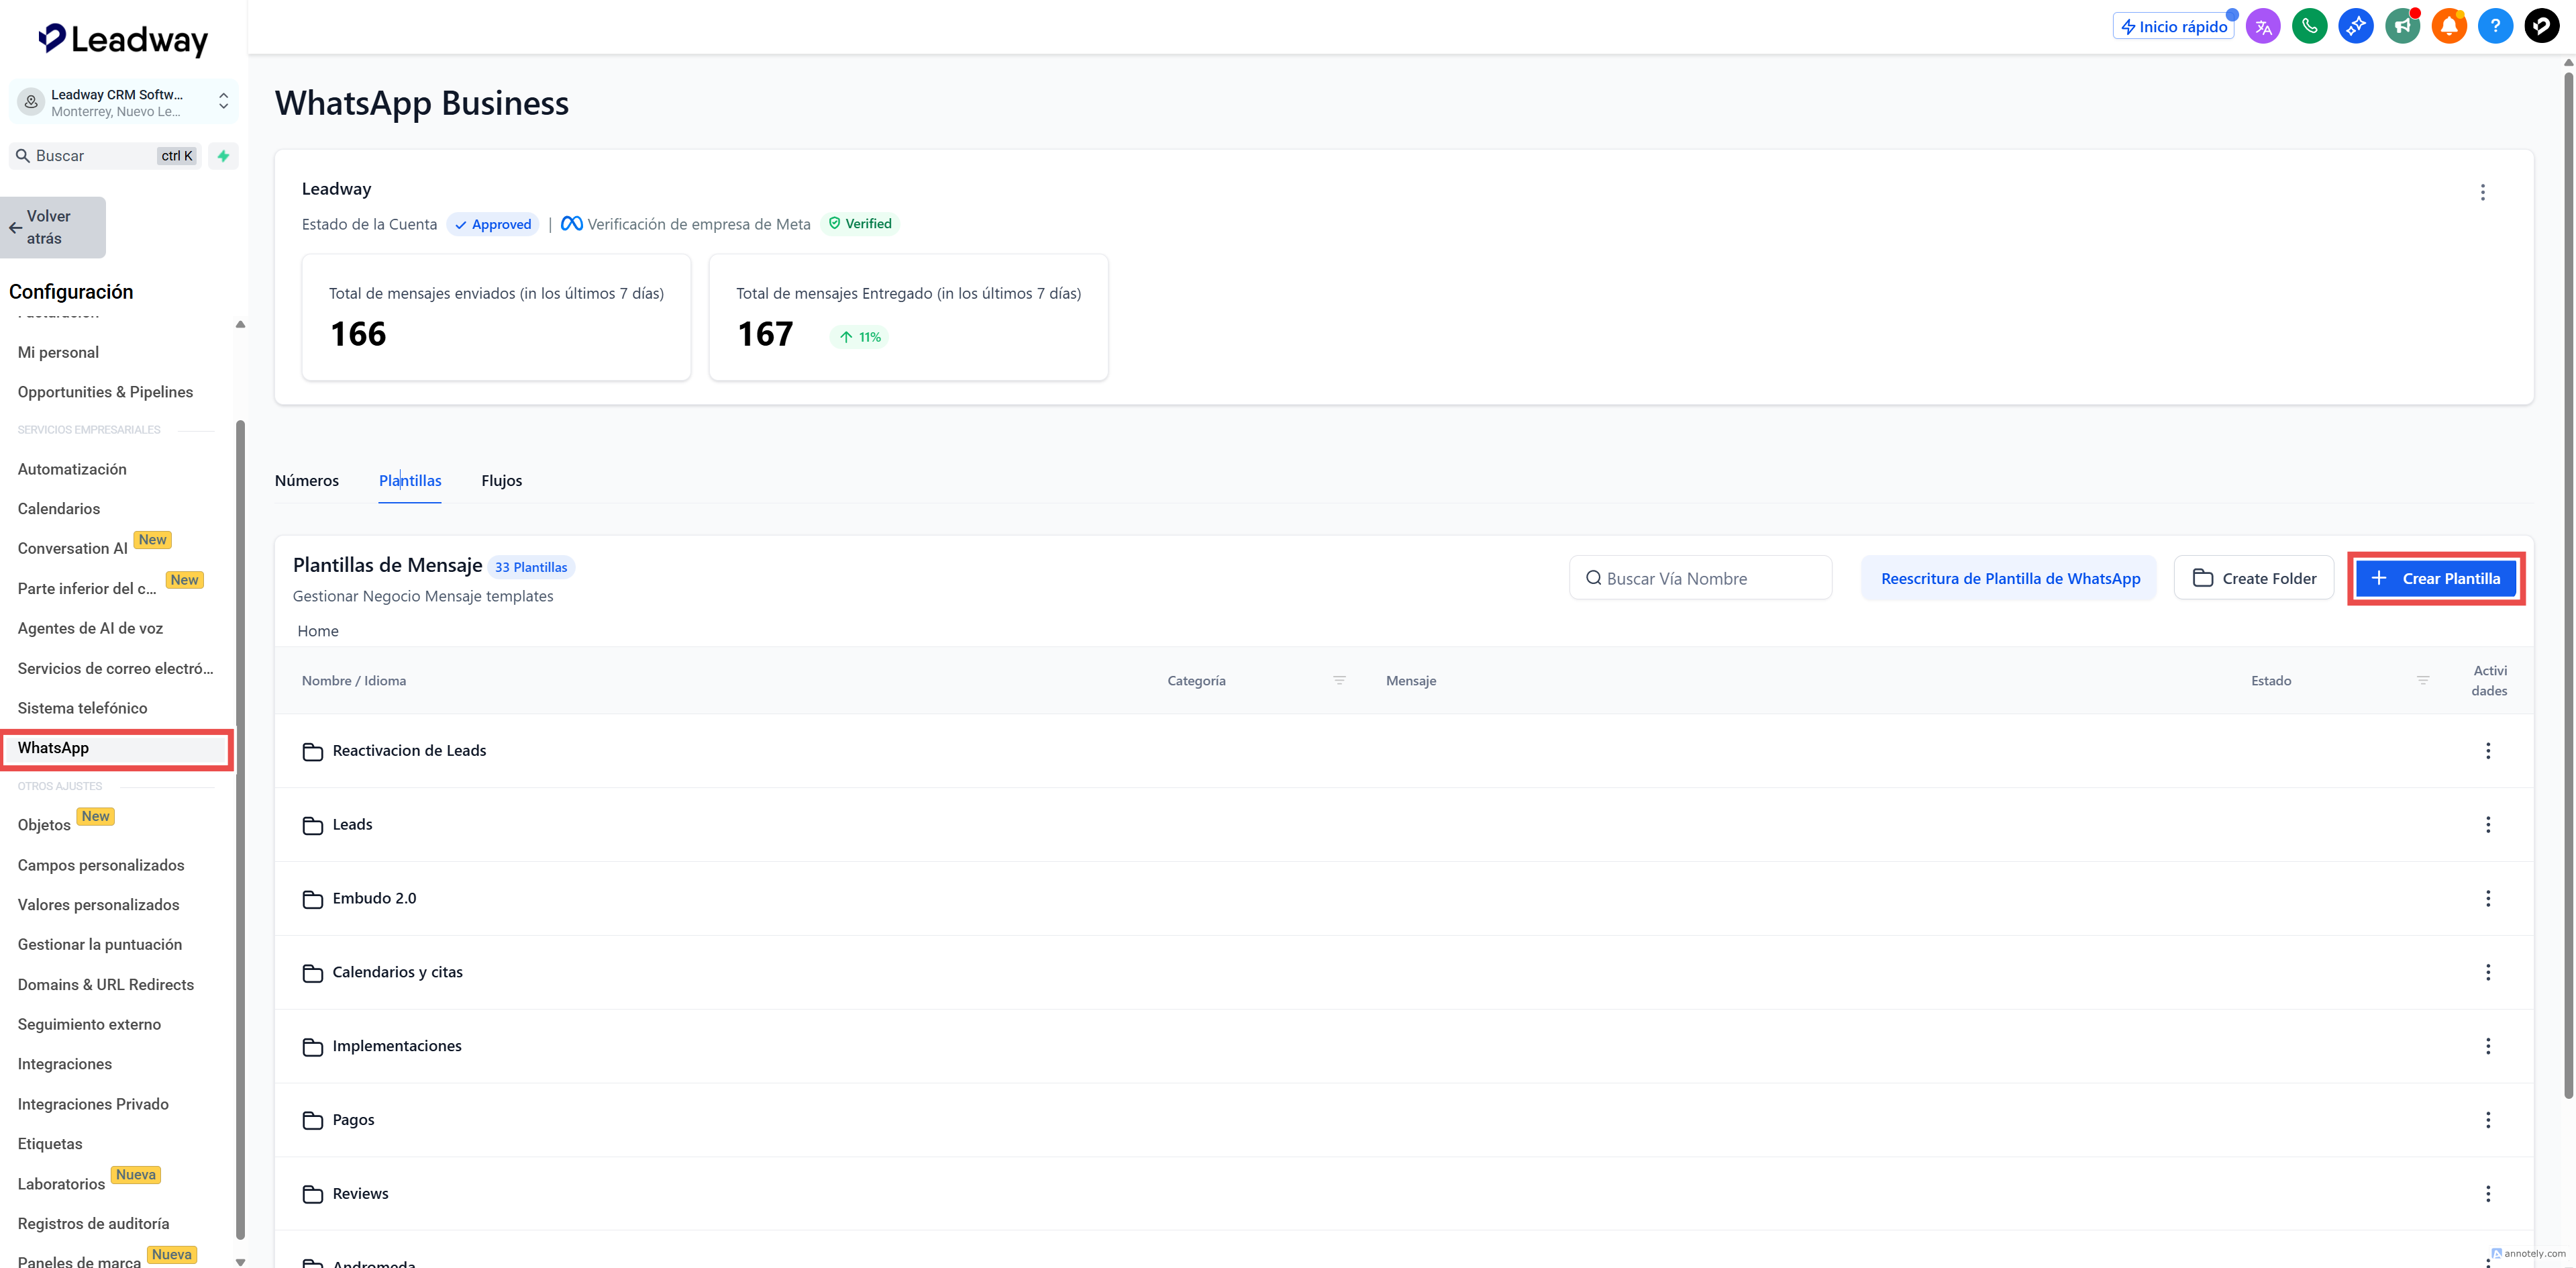Open the blue help question icon
The width and height of the screenshot is (2576, 1268).
pos(2495,26)
